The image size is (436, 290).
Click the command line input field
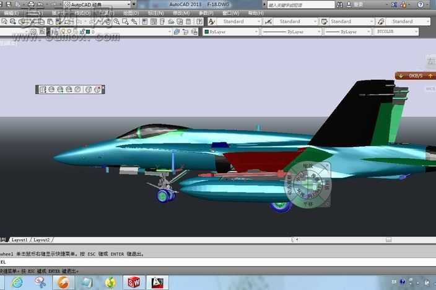pos(218,262)
